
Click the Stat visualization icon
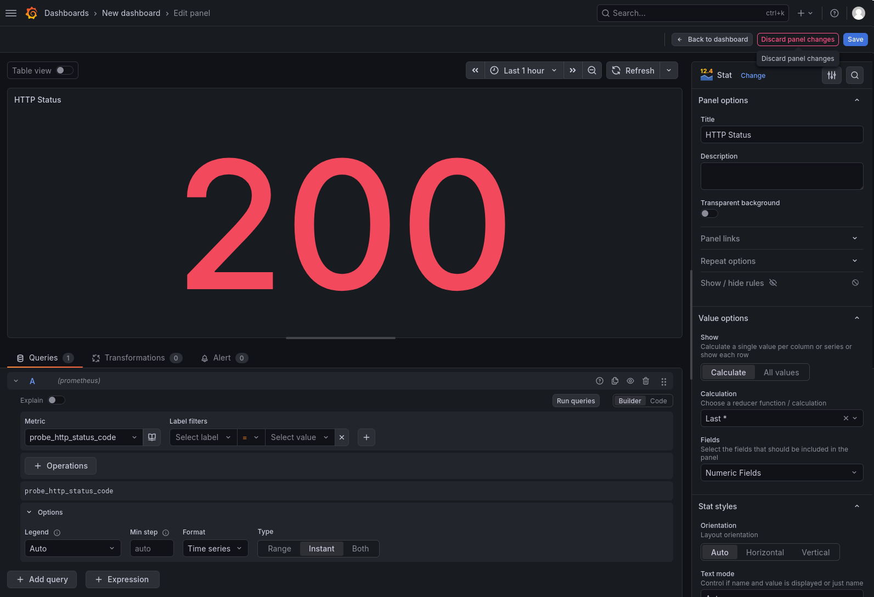point(707,75)
